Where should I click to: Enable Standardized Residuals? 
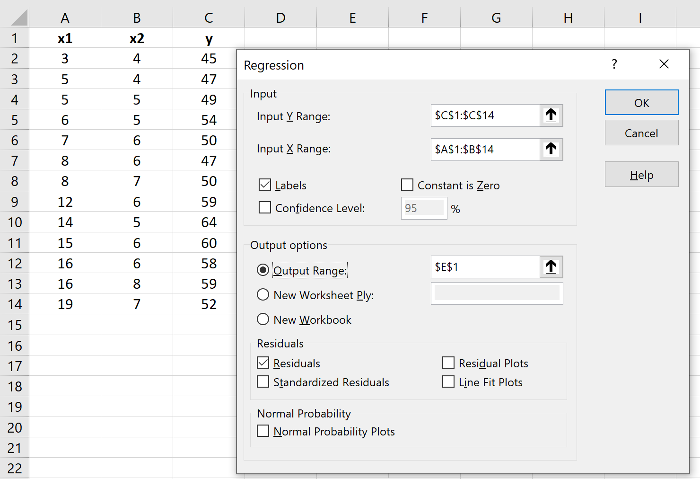(263, 382)
